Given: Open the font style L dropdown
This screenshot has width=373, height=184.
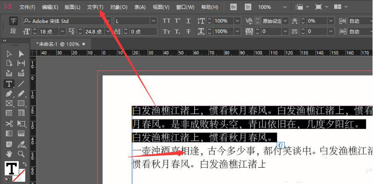Looking at the screenshot, I should [x=153, y=21].
